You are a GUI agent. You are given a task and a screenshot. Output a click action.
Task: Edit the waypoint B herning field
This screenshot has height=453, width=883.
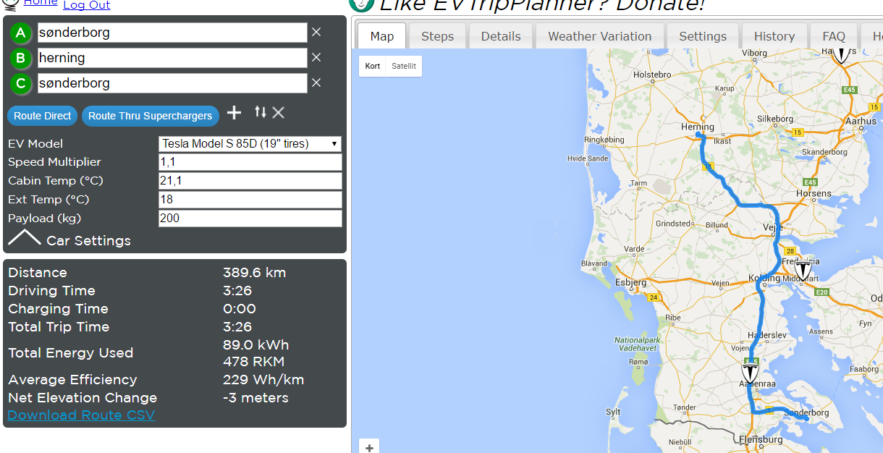tap(172, 58)
